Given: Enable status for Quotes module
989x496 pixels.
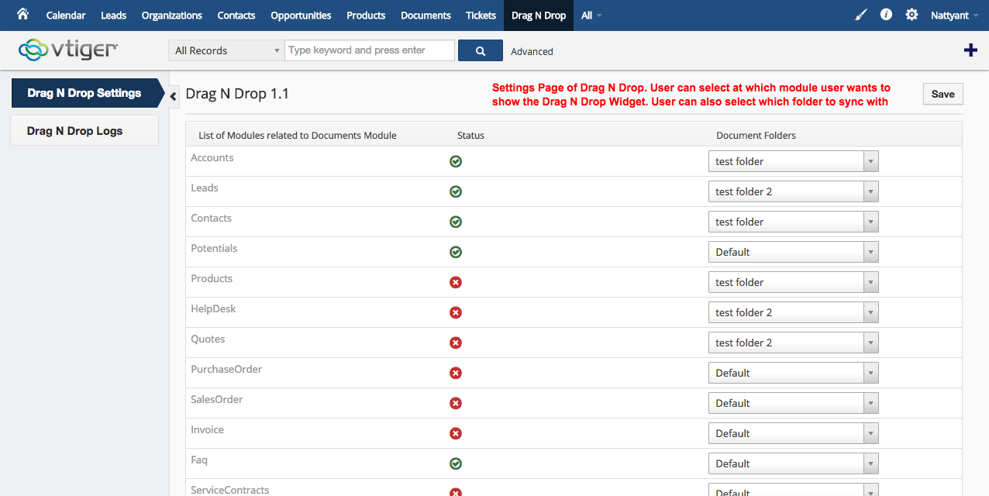Looking at the screenshot, I should tap(456, 343).
